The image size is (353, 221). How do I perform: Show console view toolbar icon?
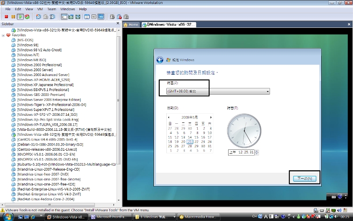pyautogui.click(x=101, y=17)
